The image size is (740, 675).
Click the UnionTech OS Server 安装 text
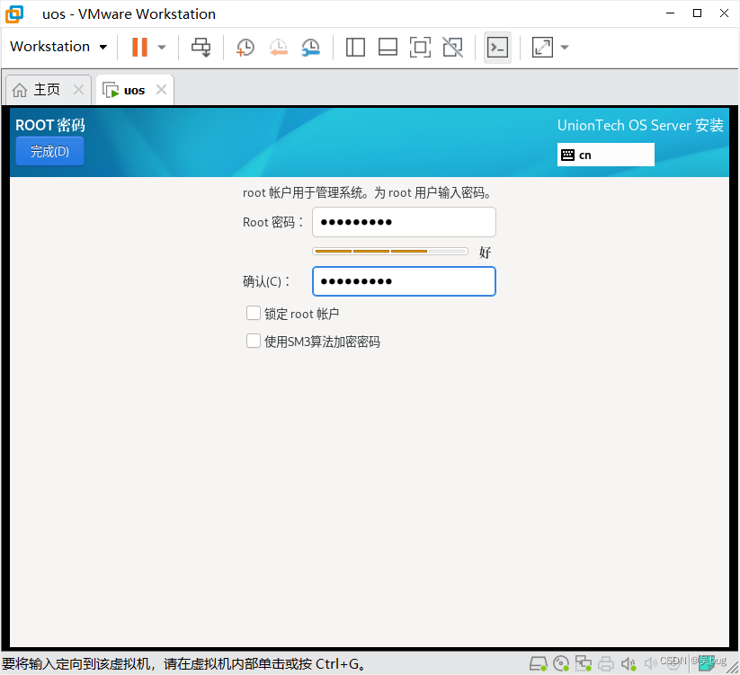click(x=640, y=125)
